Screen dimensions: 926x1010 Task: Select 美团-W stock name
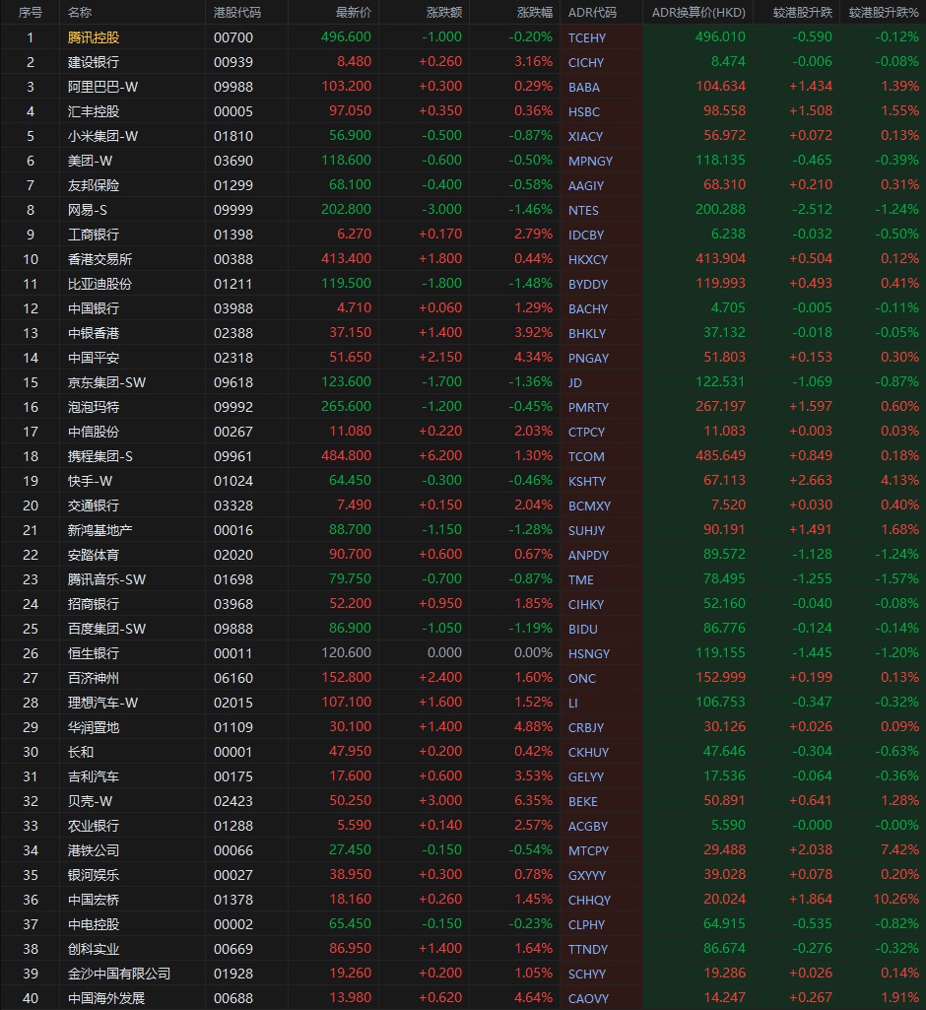(x=90, y=161)
